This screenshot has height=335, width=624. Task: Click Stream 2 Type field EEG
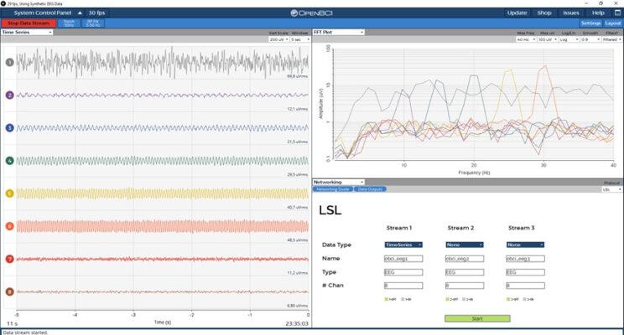pos(465,272)
